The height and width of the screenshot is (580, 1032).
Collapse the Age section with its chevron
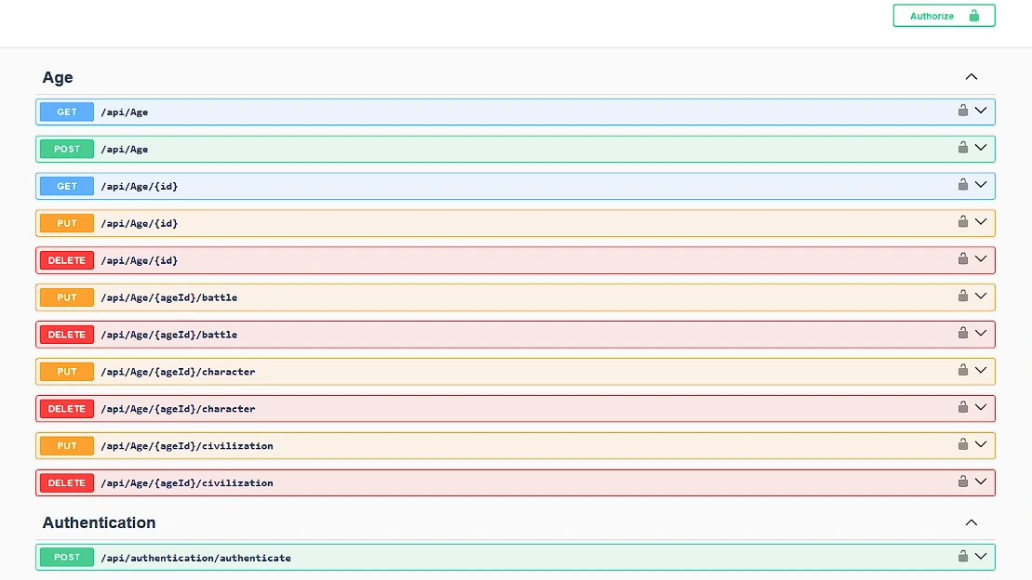point(971,77)
